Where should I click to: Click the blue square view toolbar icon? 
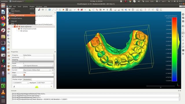click(49, 10)
